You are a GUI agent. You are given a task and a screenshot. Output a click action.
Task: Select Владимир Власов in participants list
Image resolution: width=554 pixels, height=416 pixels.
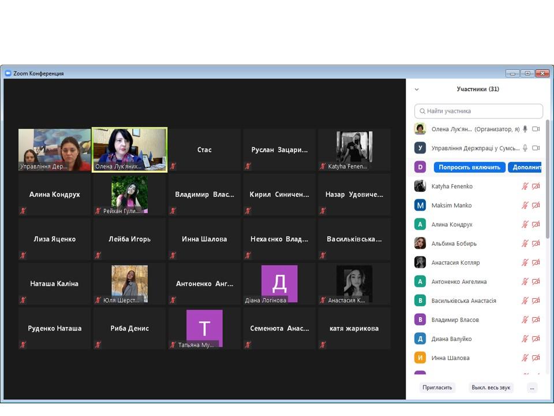pyautogui.click(x=455, y=320)
